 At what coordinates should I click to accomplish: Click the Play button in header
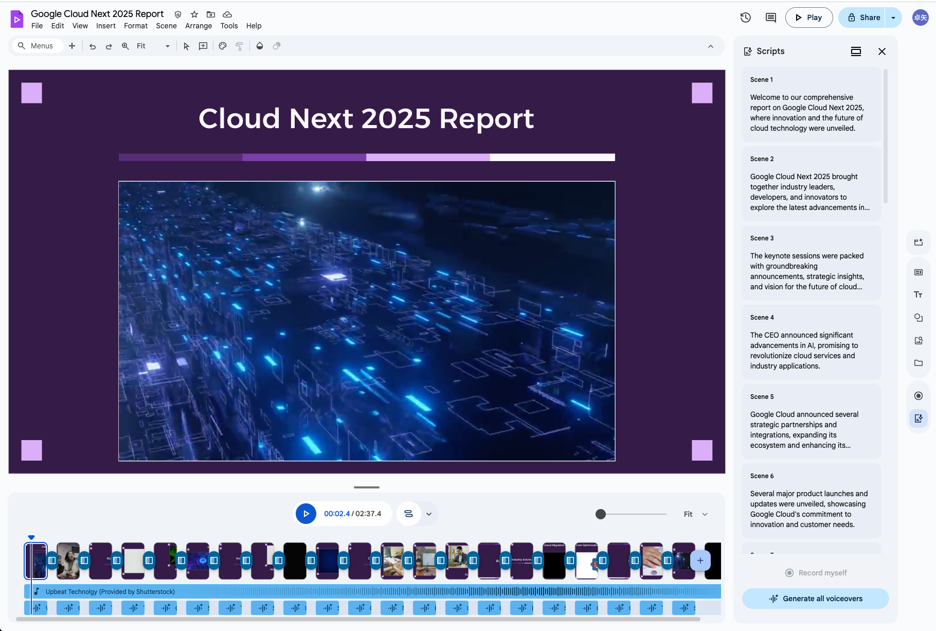(808, 17)
